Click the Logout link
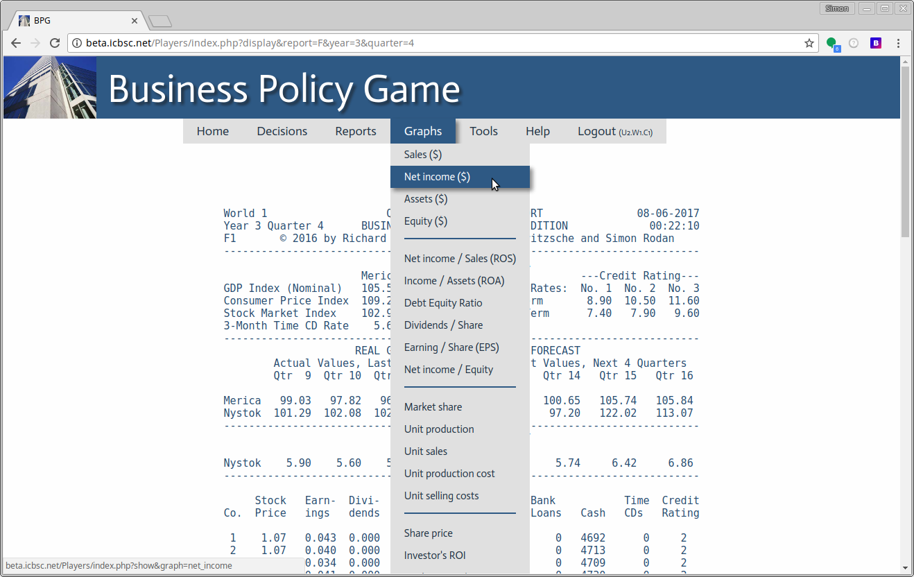Screen dimensions: 914x577 click(596, 131)
